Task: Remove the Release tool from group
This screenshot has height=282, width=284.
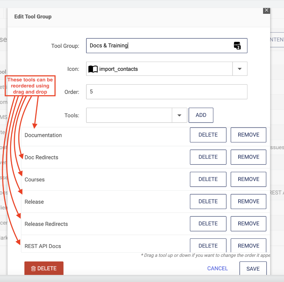Action: tap(248, 202)
